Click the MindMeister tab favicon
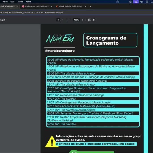 (x=23, y=7)
